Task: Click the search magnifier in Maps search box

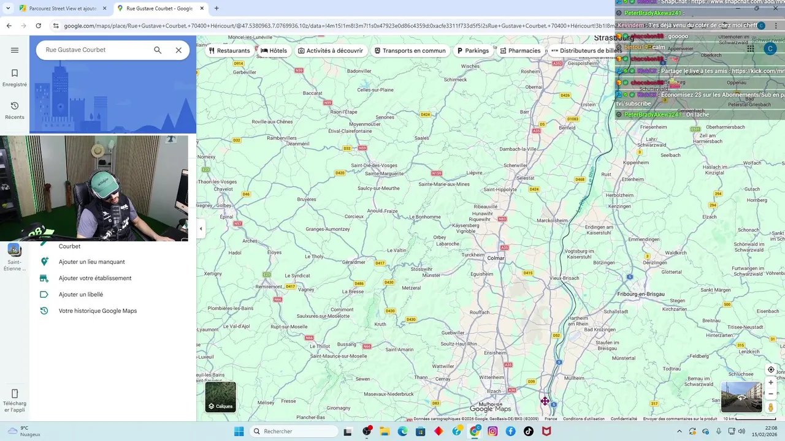Action: (158, 50)
